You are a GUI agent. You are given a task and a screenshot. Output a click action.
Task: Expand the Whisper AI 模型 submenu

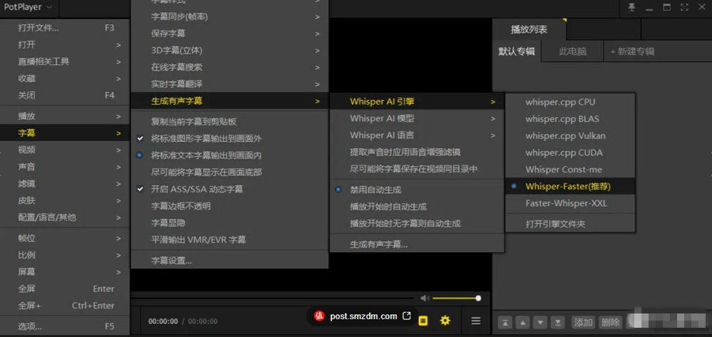tap(417, 118)
